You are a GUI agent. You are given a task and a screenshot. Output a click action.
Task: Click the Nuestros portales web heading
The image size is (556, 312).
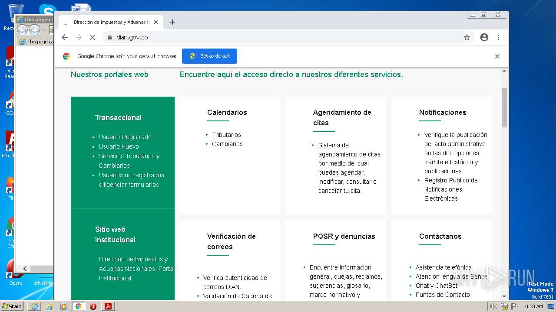109,75
